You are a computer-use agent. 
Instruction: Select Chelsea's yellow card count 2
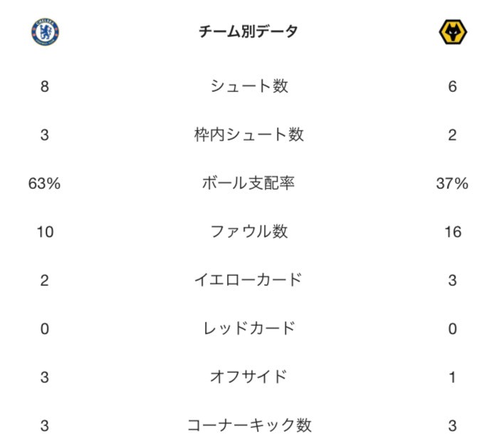pos(45,281)
